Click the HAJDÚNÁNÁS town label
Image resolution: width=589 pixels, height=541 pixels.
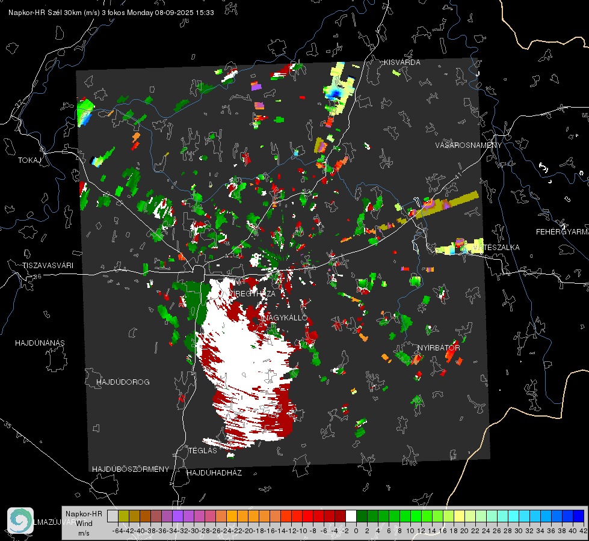pos(40,343)
